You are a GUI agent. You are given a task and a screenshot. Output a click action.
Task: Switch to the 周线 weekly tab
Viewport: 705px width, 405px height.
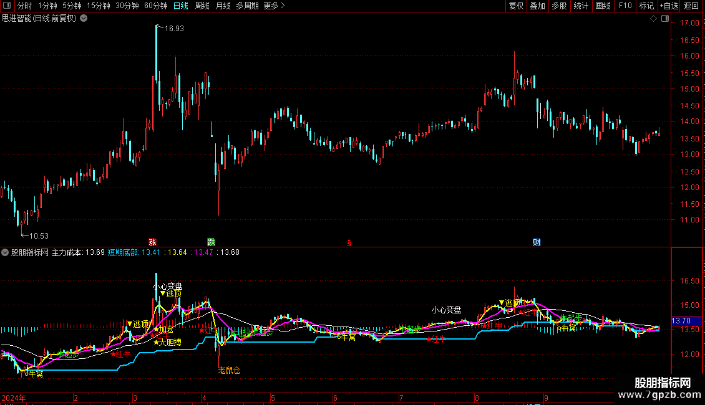point(202,6)
